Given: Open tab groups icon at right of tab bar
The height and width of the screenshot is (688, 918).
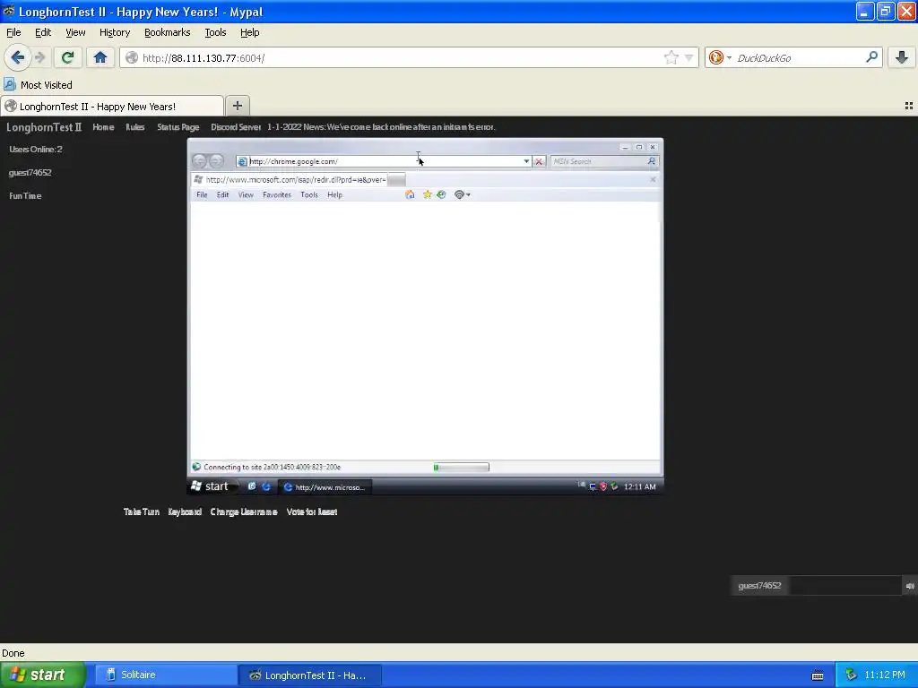Looking at the screenshot, I should tap(909, 106).
